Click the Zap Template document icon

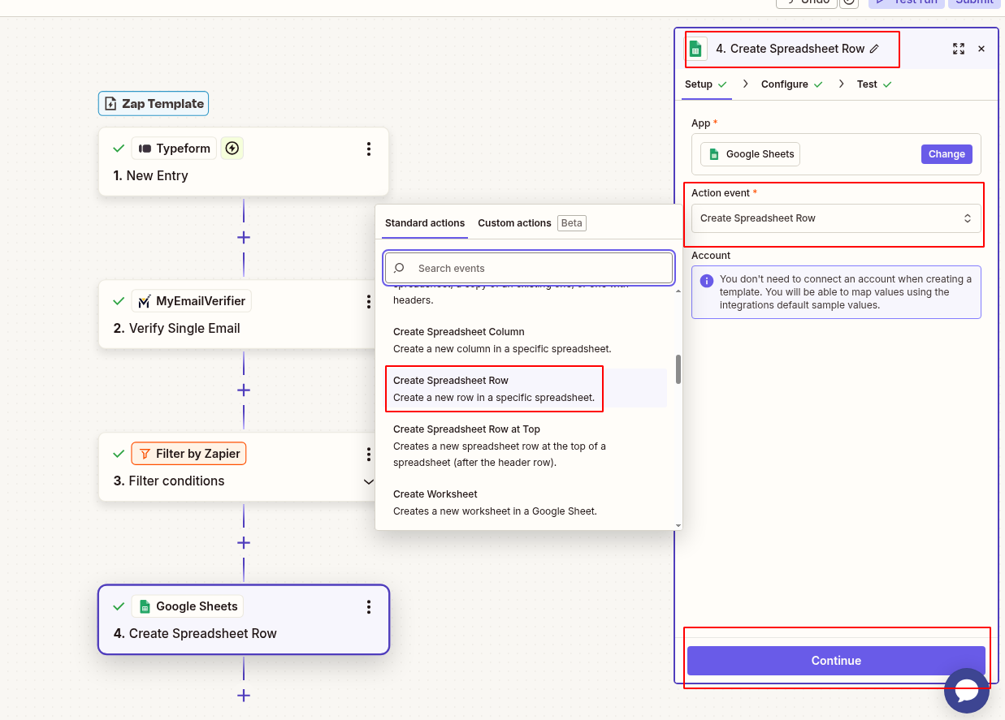[x=110, y=103]
